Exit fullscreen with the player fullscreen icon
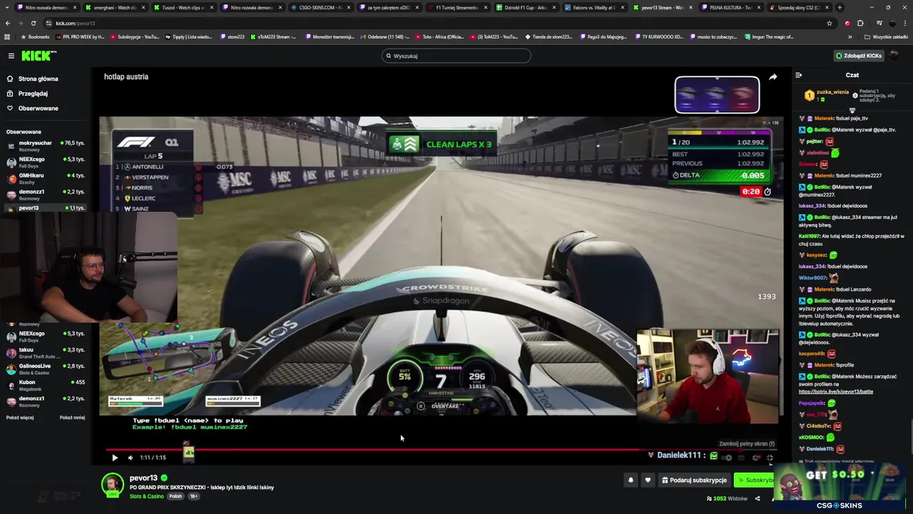 coord(770,458)
